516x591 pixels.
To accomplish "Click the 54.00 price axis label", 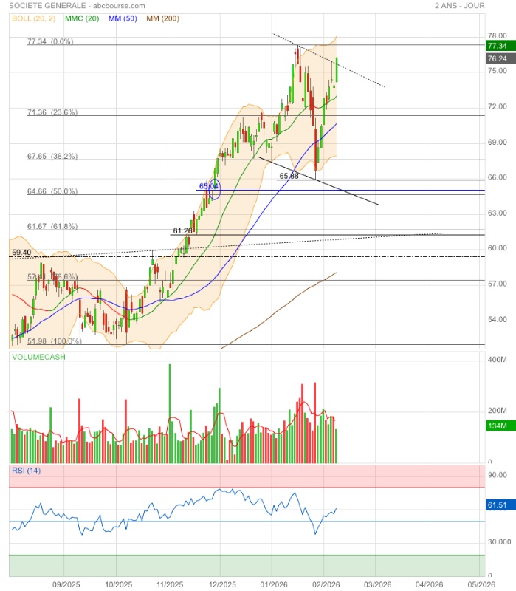I will pos(497,319).
